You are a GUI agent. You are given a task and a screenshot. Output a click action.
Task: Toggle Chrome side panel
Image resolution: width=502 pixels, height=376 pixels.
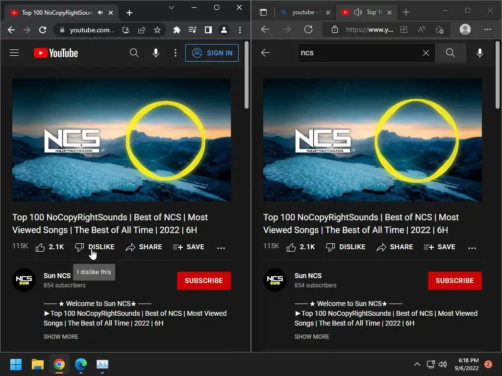pos(208,30)
